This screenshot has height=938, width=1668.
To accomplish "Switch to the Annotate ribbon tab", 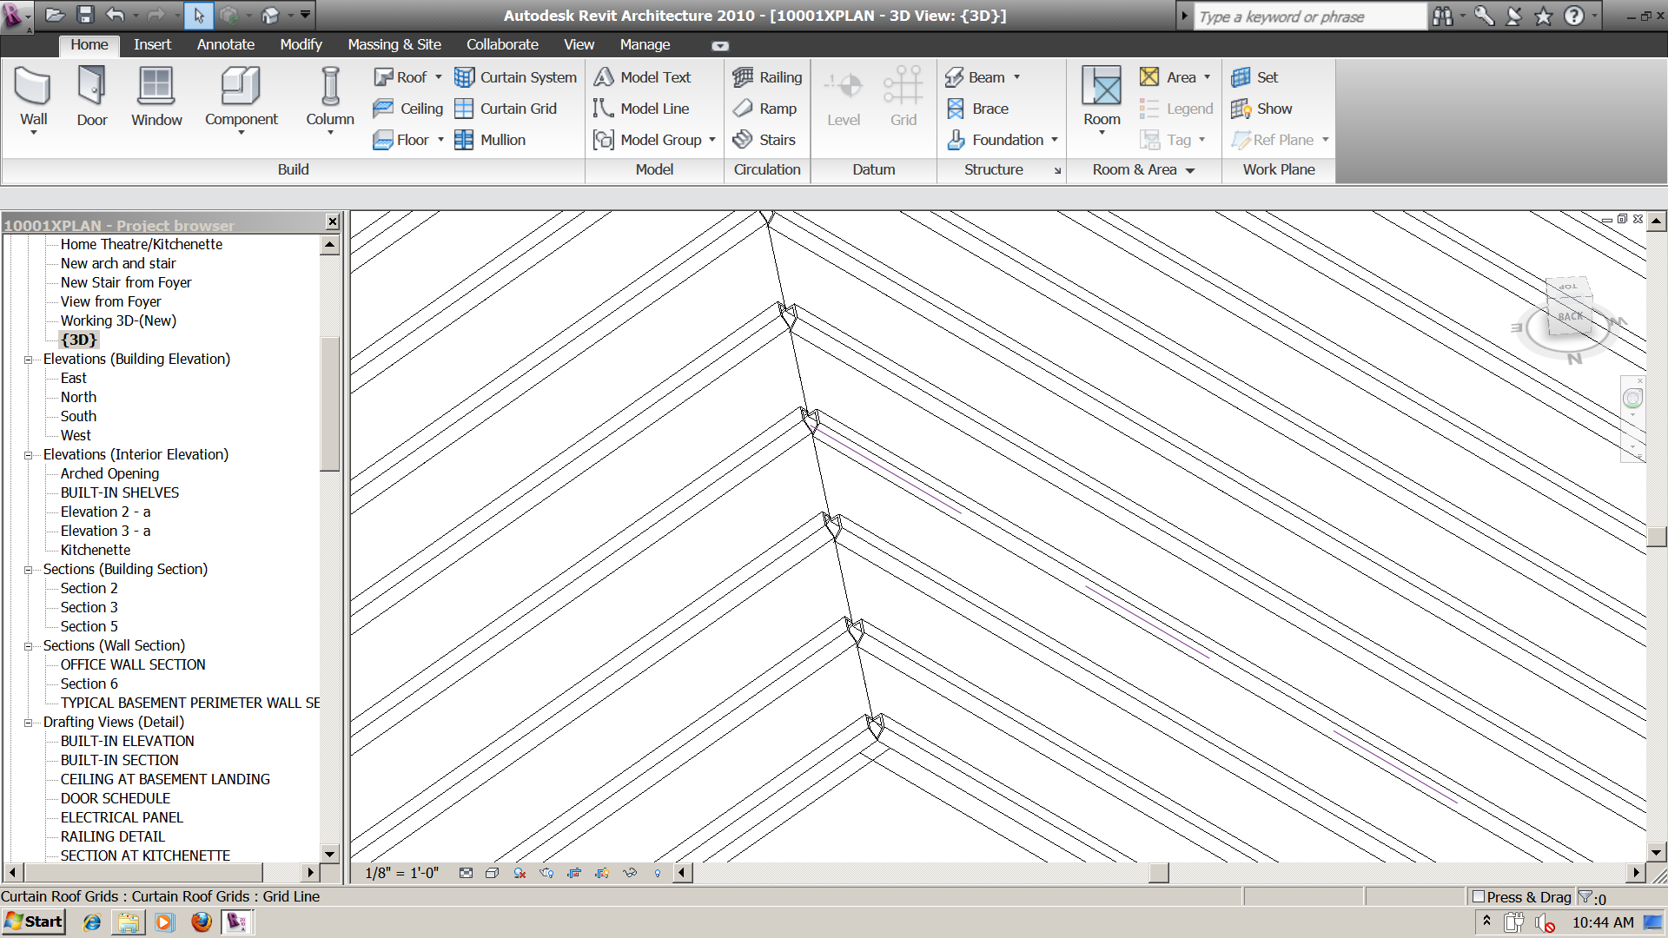I will coord(225,44).
